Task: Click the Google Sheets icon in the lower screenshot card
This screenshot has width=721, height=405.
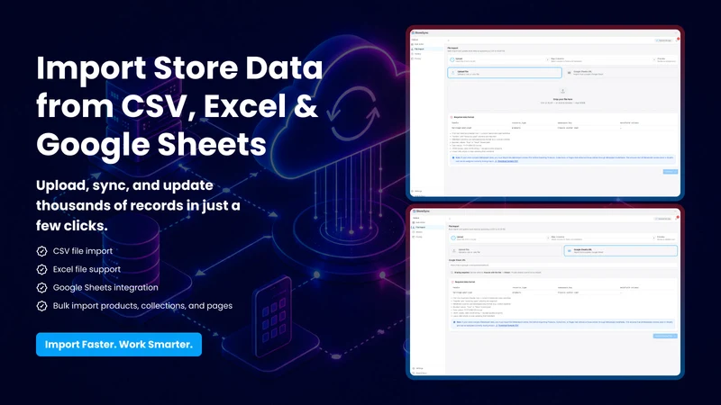Action: pos(570,251)
